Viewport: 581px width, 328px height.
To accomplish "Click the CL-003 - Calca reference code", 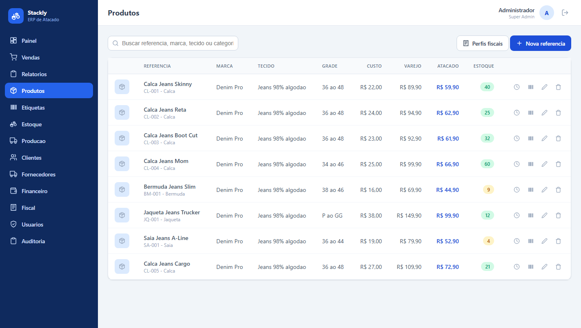I will (x=159, y=143).
